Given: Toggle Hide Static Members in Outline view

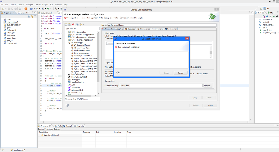Looking at the screenshot, I should 270,16.
